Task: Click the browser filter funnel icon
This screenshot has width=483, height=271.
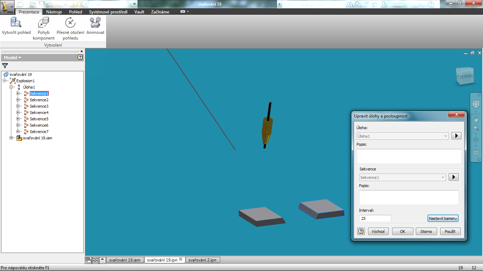Action: pos(5,66)
